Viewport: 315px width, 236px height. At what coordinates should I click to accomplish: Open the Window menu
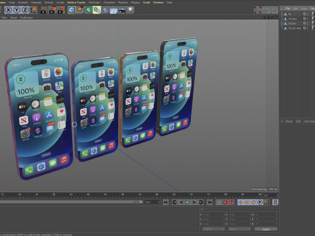(158, 3)
